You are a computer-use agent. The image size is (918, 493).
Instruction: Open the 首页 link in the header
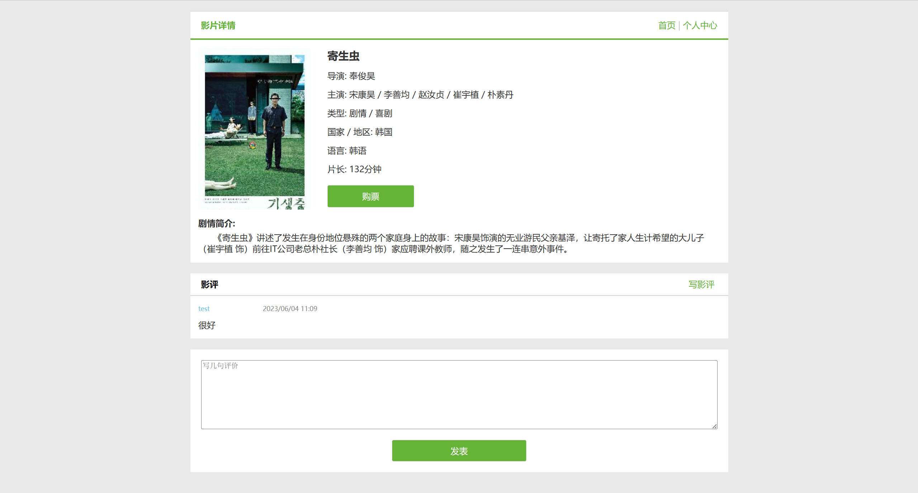pyautogui.click(x=667, y=25)
